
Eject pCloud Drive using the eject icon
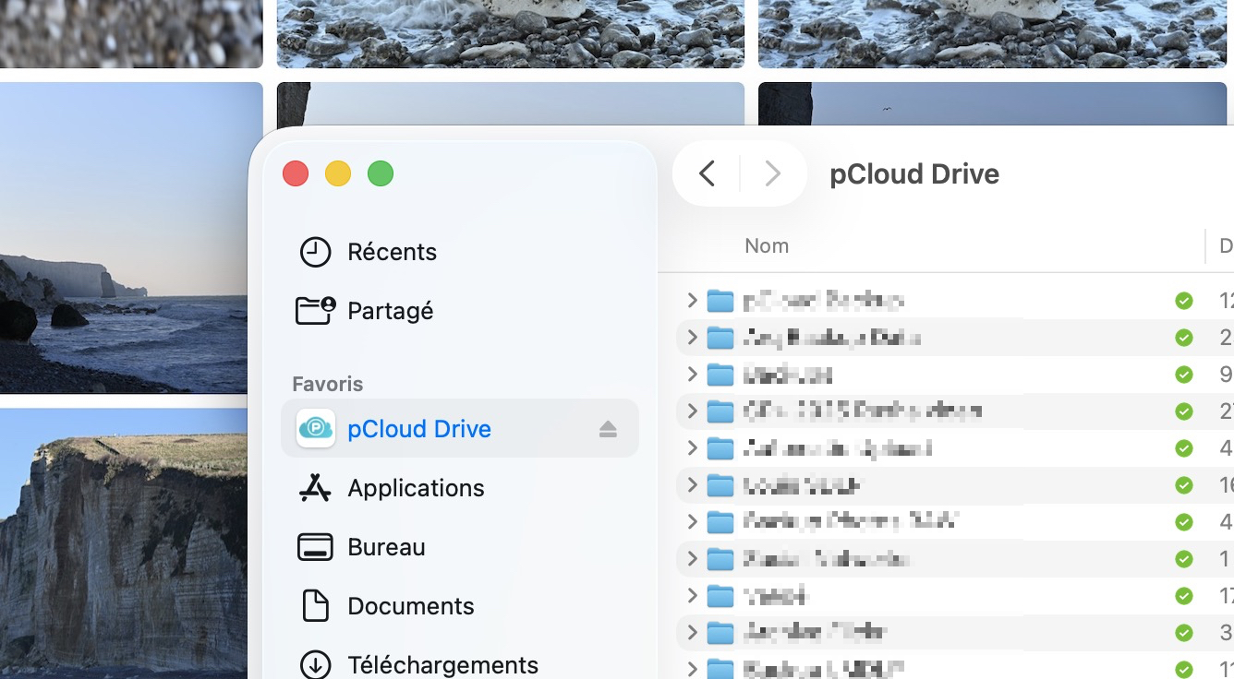point(609,428)
